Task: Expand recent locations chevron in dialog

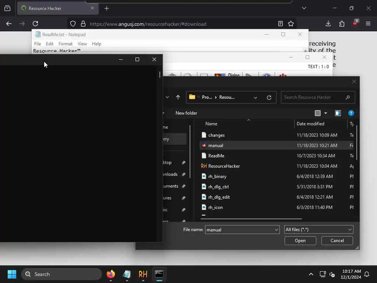Action: pyautogui.click(x=168, y=97)
